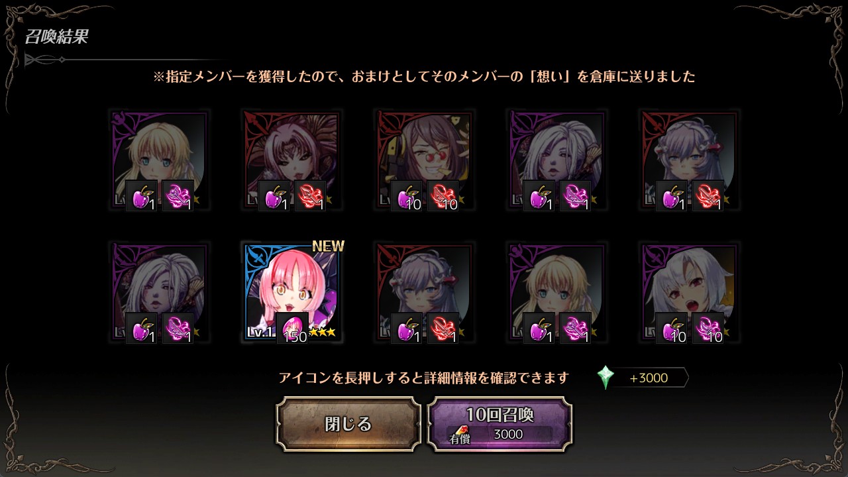The height and width of the screenshot is (477, 848).
Task: Click red fragment icon on top-right card
Action: pyautogui.click(x=708, y=195)
